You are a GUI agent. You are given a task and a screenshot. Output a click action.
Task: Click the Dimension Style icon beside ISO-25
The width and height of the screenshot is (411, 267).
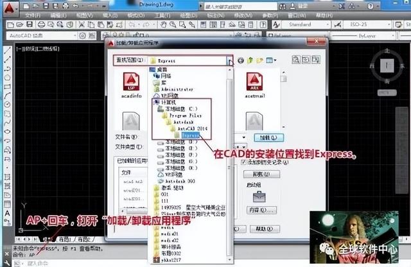pos(338,24)
